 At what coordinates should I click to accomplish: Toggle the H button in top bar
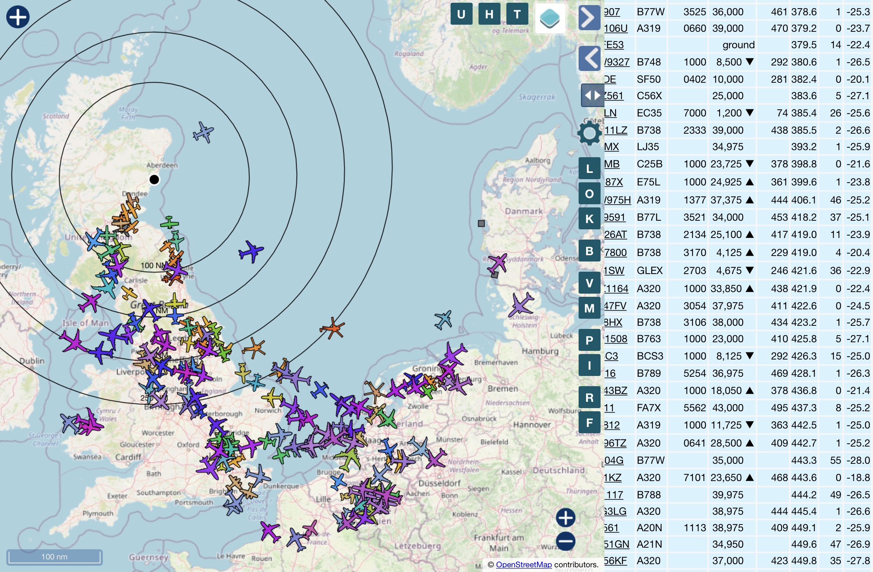489,15
